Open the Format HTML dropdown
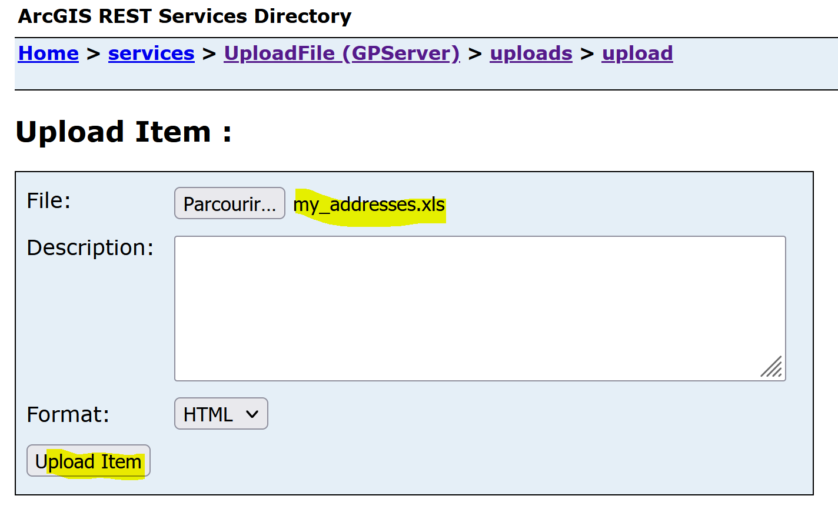 pyautogui.click(x=221, y=414)
